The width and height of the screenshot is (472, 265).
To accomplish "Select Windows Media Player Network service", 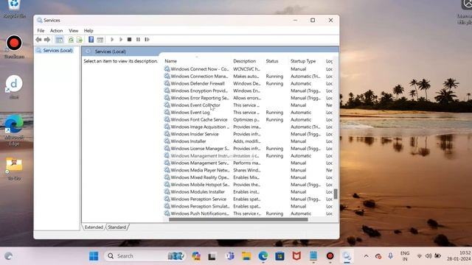I will tap(249, 170).
